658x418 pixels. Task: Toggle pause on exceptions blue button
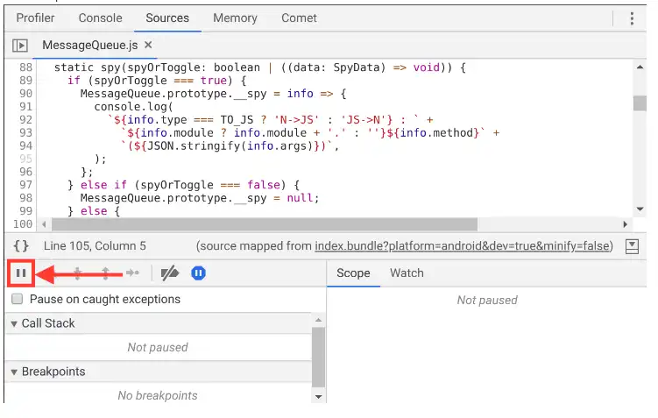coord(198,273)
